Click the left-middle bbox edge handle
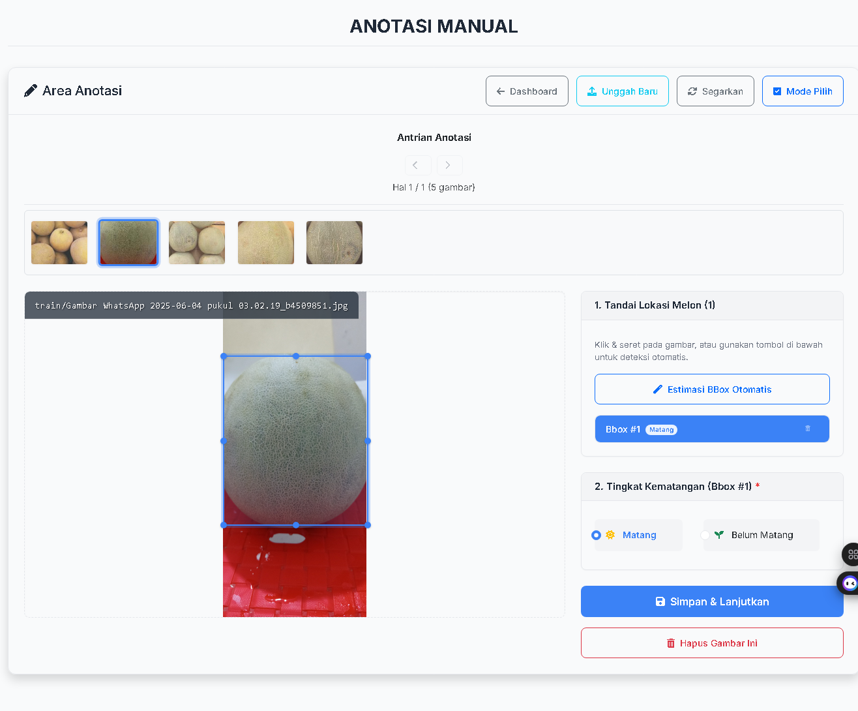The image size is (858, 711). coord(224,441)
